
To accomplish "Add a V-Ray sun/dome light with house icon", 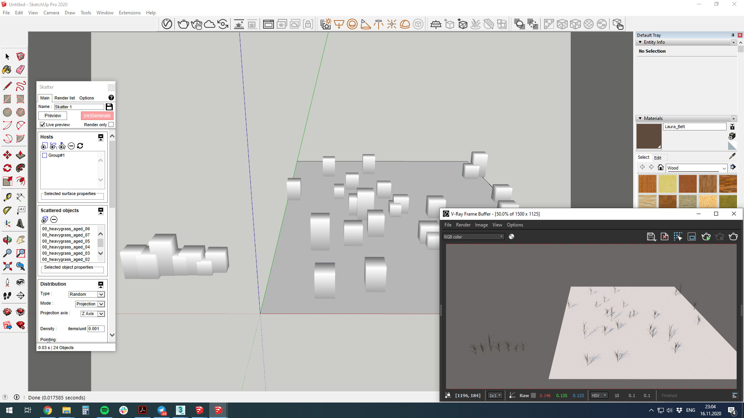I will (x=326, y=24).
